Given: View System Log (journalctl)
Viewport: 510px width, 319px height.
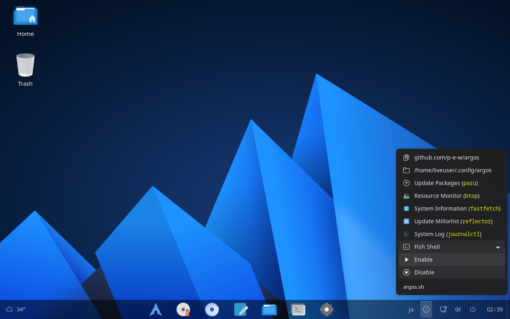Looking at the screenshot, I should coord(452,234).
